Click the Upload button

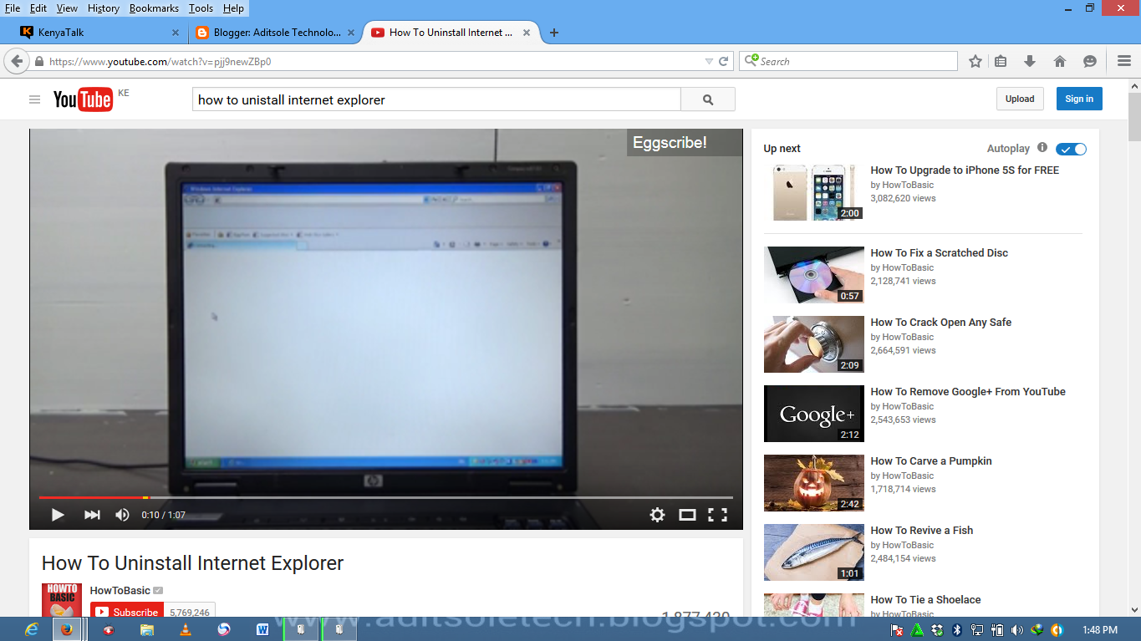click(x=1020, y=99)
